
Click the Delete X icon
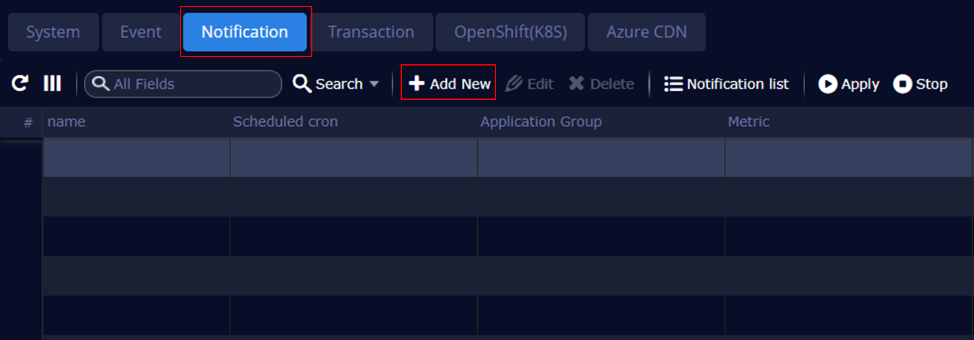click(x=576, y=84)
